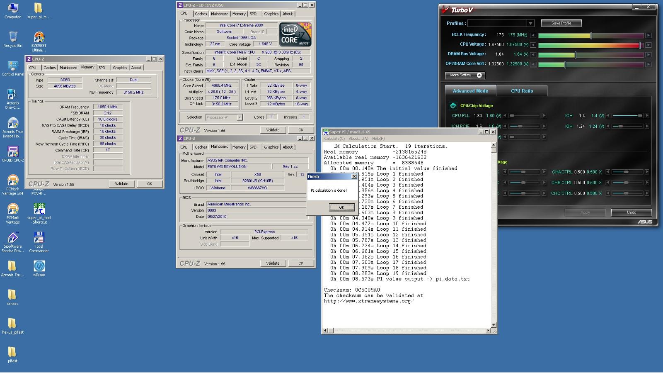Increase CPU Voltage with right arrow

pyautogui.click(x=648, y=45)
